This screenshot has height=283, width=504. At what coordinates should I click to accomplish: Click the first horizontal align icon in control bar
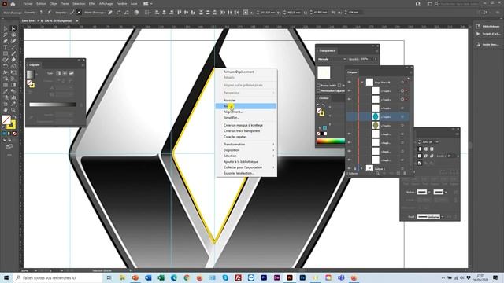pos(157,13)
